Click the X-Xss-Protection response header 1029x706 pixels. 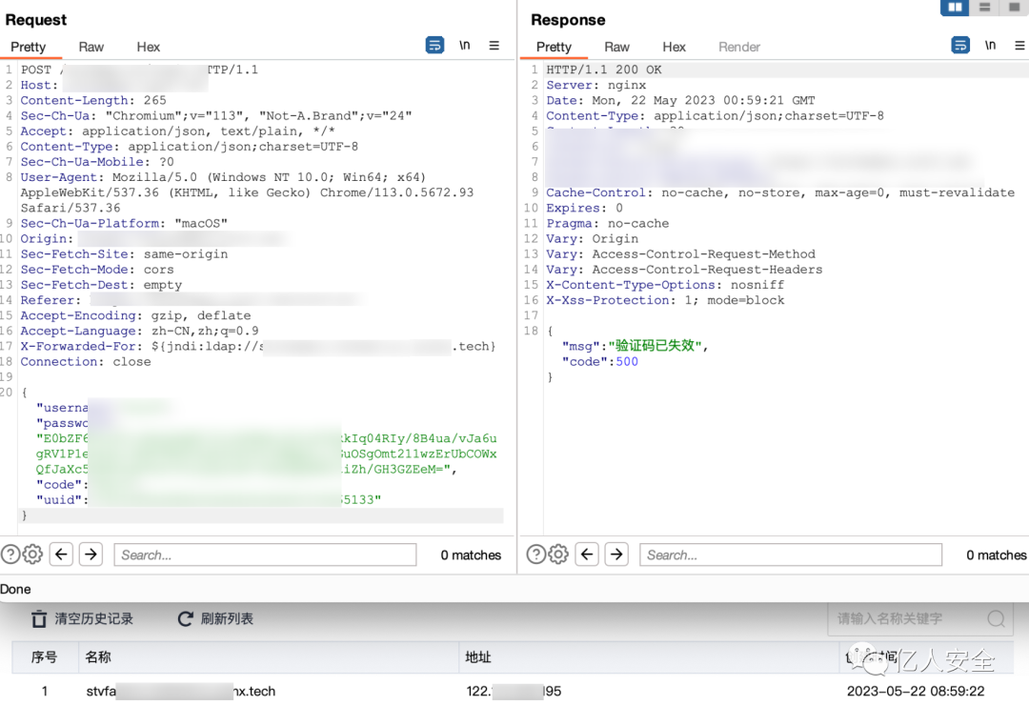[665, 300]
